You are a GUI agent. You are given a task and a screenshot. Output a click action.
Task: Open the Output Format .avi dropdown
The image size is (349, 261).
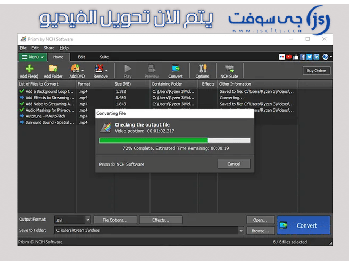[x=88, y=220]
